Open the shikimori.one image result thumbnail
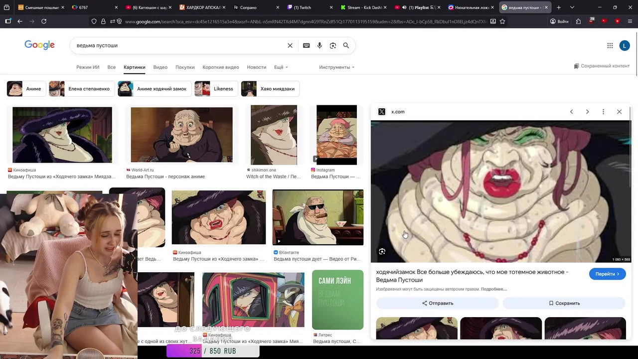The image size is (638, 359). (x=274, y=135)
